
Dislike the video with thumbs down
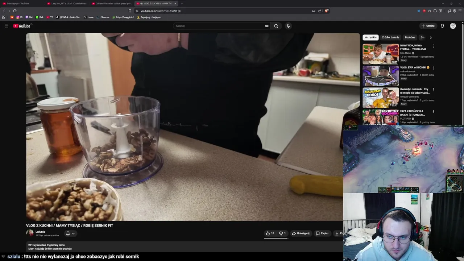coord(282,233)
